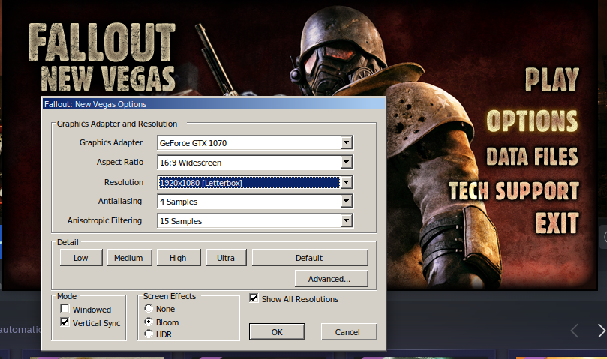Screen dimensions: 607x359
Task: Open the Anisotropic Filtering dropdown
Action: pos(346,221)
